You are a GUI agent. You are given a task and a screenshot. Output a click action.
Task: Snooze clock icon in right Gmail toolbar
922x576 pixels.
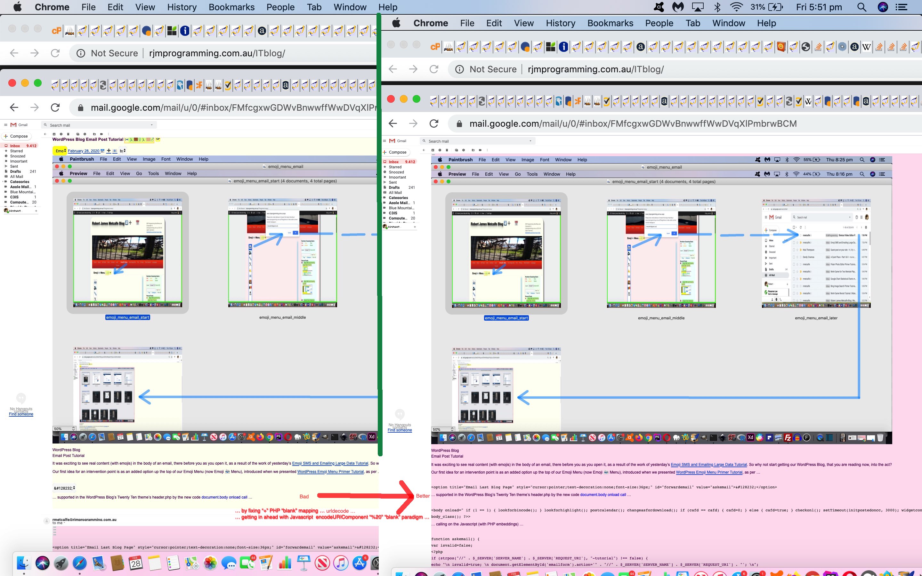[464, 150]
